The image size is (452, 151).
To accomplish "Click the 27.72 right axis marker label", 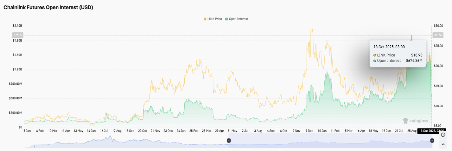I will (438, 35).
